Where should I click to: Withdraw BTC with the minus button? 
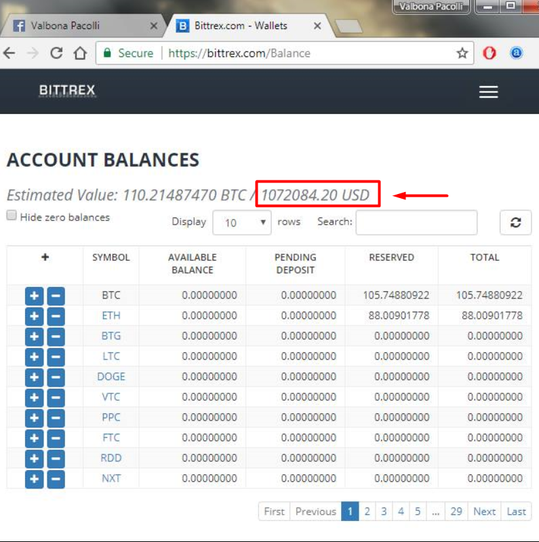click(x=56, y=296)
